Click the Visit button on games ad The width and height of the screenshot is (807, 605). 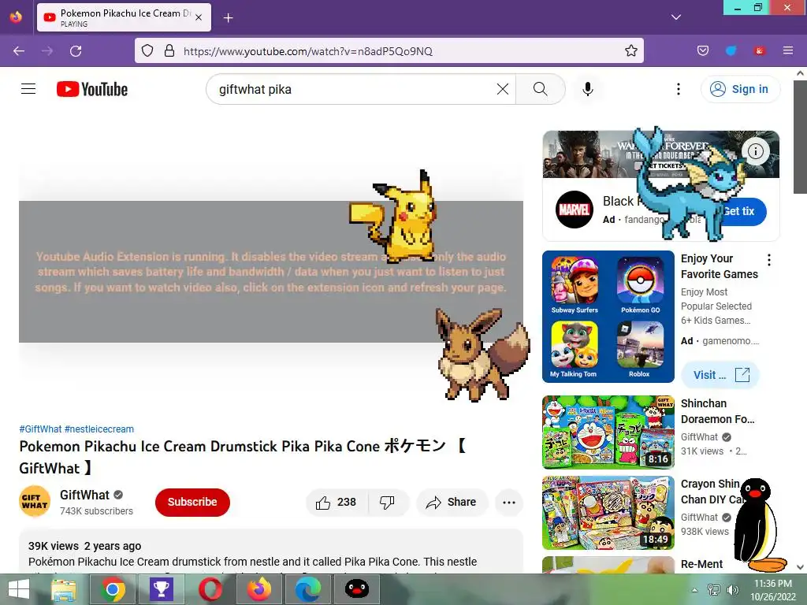(x=720, y=375)
